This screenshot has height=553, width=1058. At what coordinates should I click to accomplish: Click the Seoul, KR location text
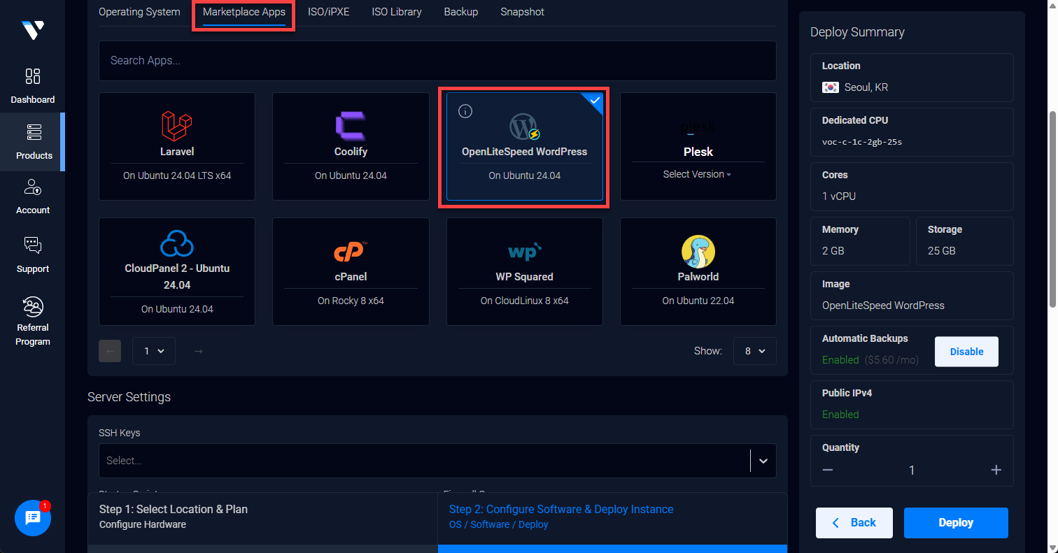[x=866, y=87]
